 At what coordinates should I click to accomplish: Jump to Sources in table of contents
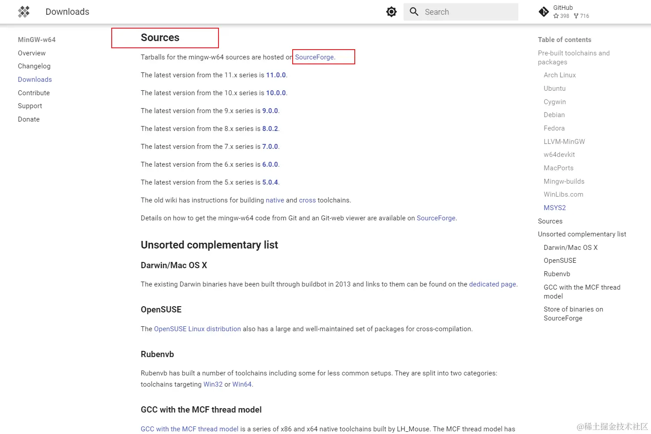tap(550, 221)
